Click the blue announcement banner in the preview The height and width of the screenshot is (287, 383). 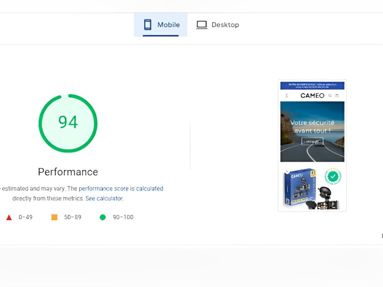[312, 85]
